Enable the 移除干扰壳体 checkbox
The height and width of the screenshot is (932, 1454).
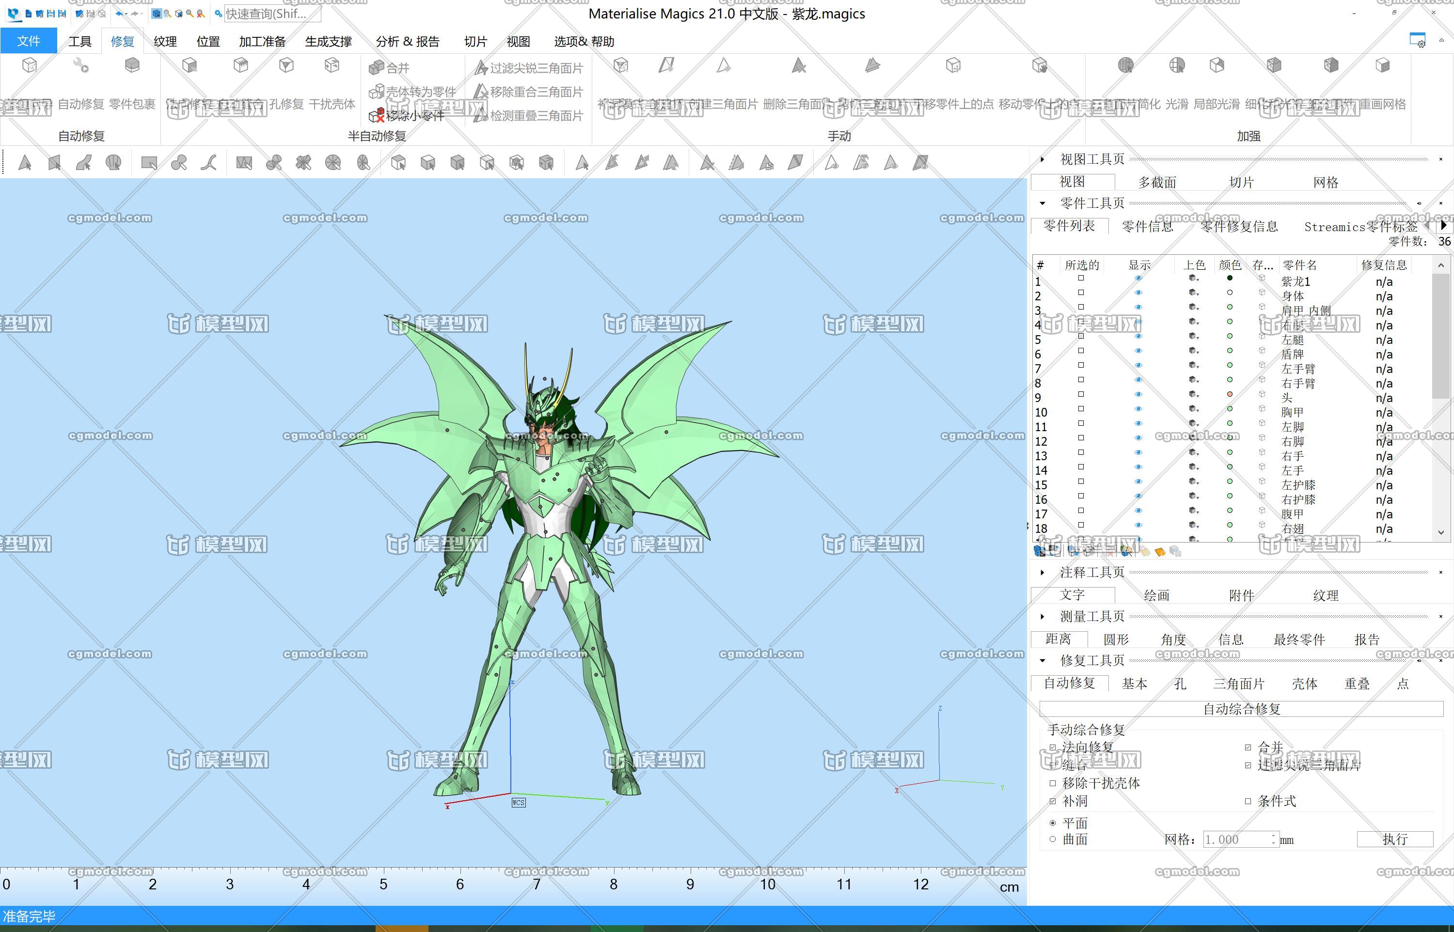[1053, 783]
